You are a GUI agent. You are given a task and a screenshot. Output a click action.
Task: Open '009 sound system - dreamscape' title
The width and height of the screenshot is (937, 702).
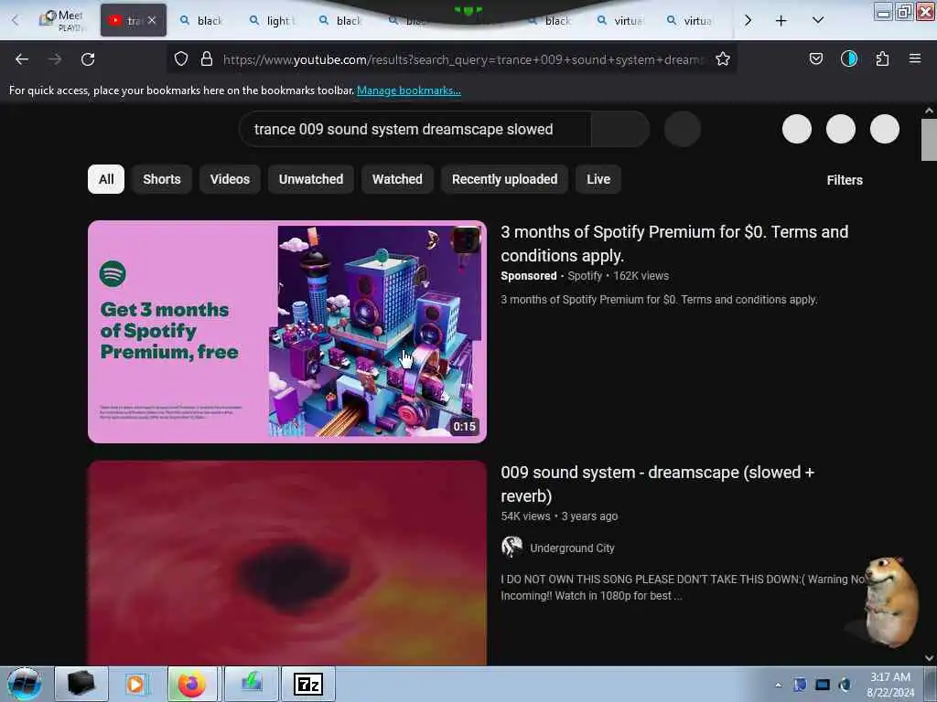(657, 484)
